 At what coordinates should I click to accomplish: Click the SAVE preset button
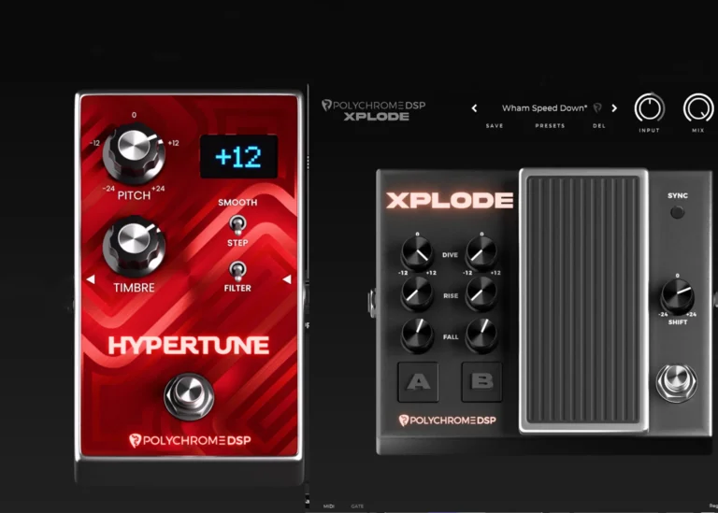click(x=495, y=126)
